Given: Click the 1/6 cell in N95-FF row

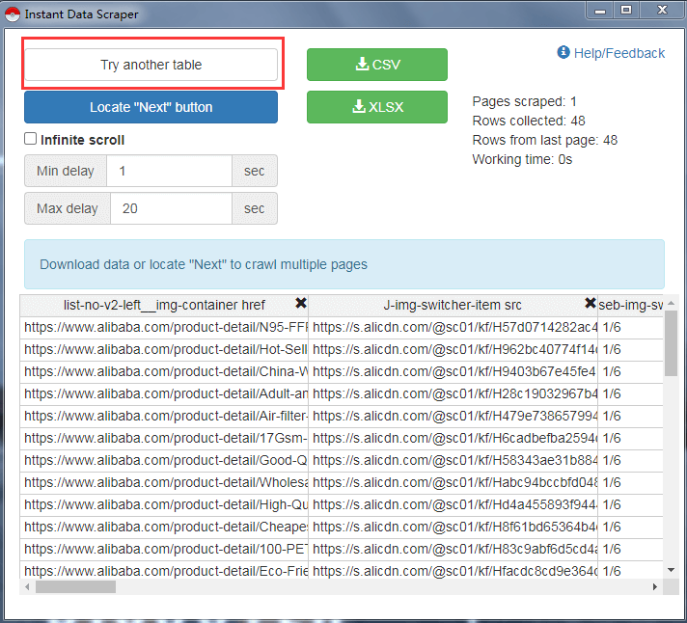Looking at the screenshot, I should 630,328.
